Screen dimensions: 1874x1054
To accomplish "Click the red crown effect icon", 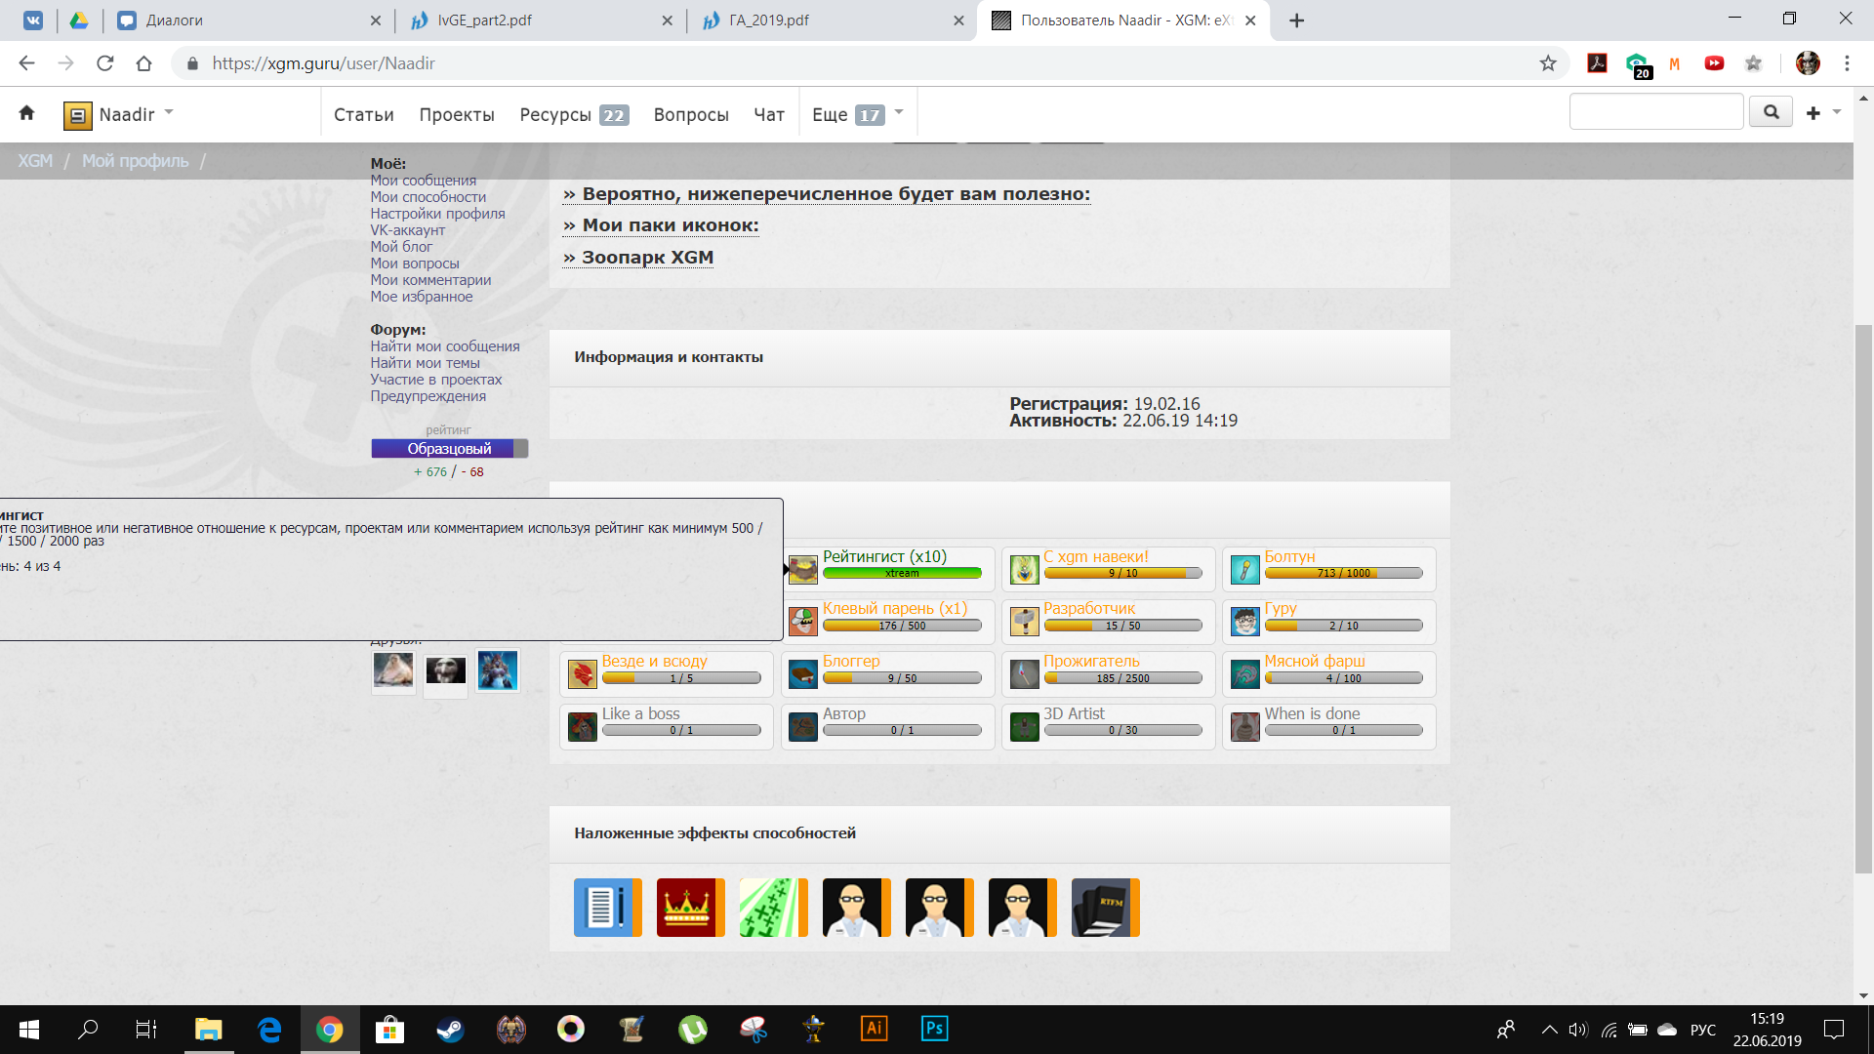I will coord(690,908).
